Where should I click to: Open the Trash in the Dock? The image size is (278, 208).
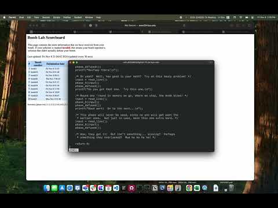tap(231, 188)
